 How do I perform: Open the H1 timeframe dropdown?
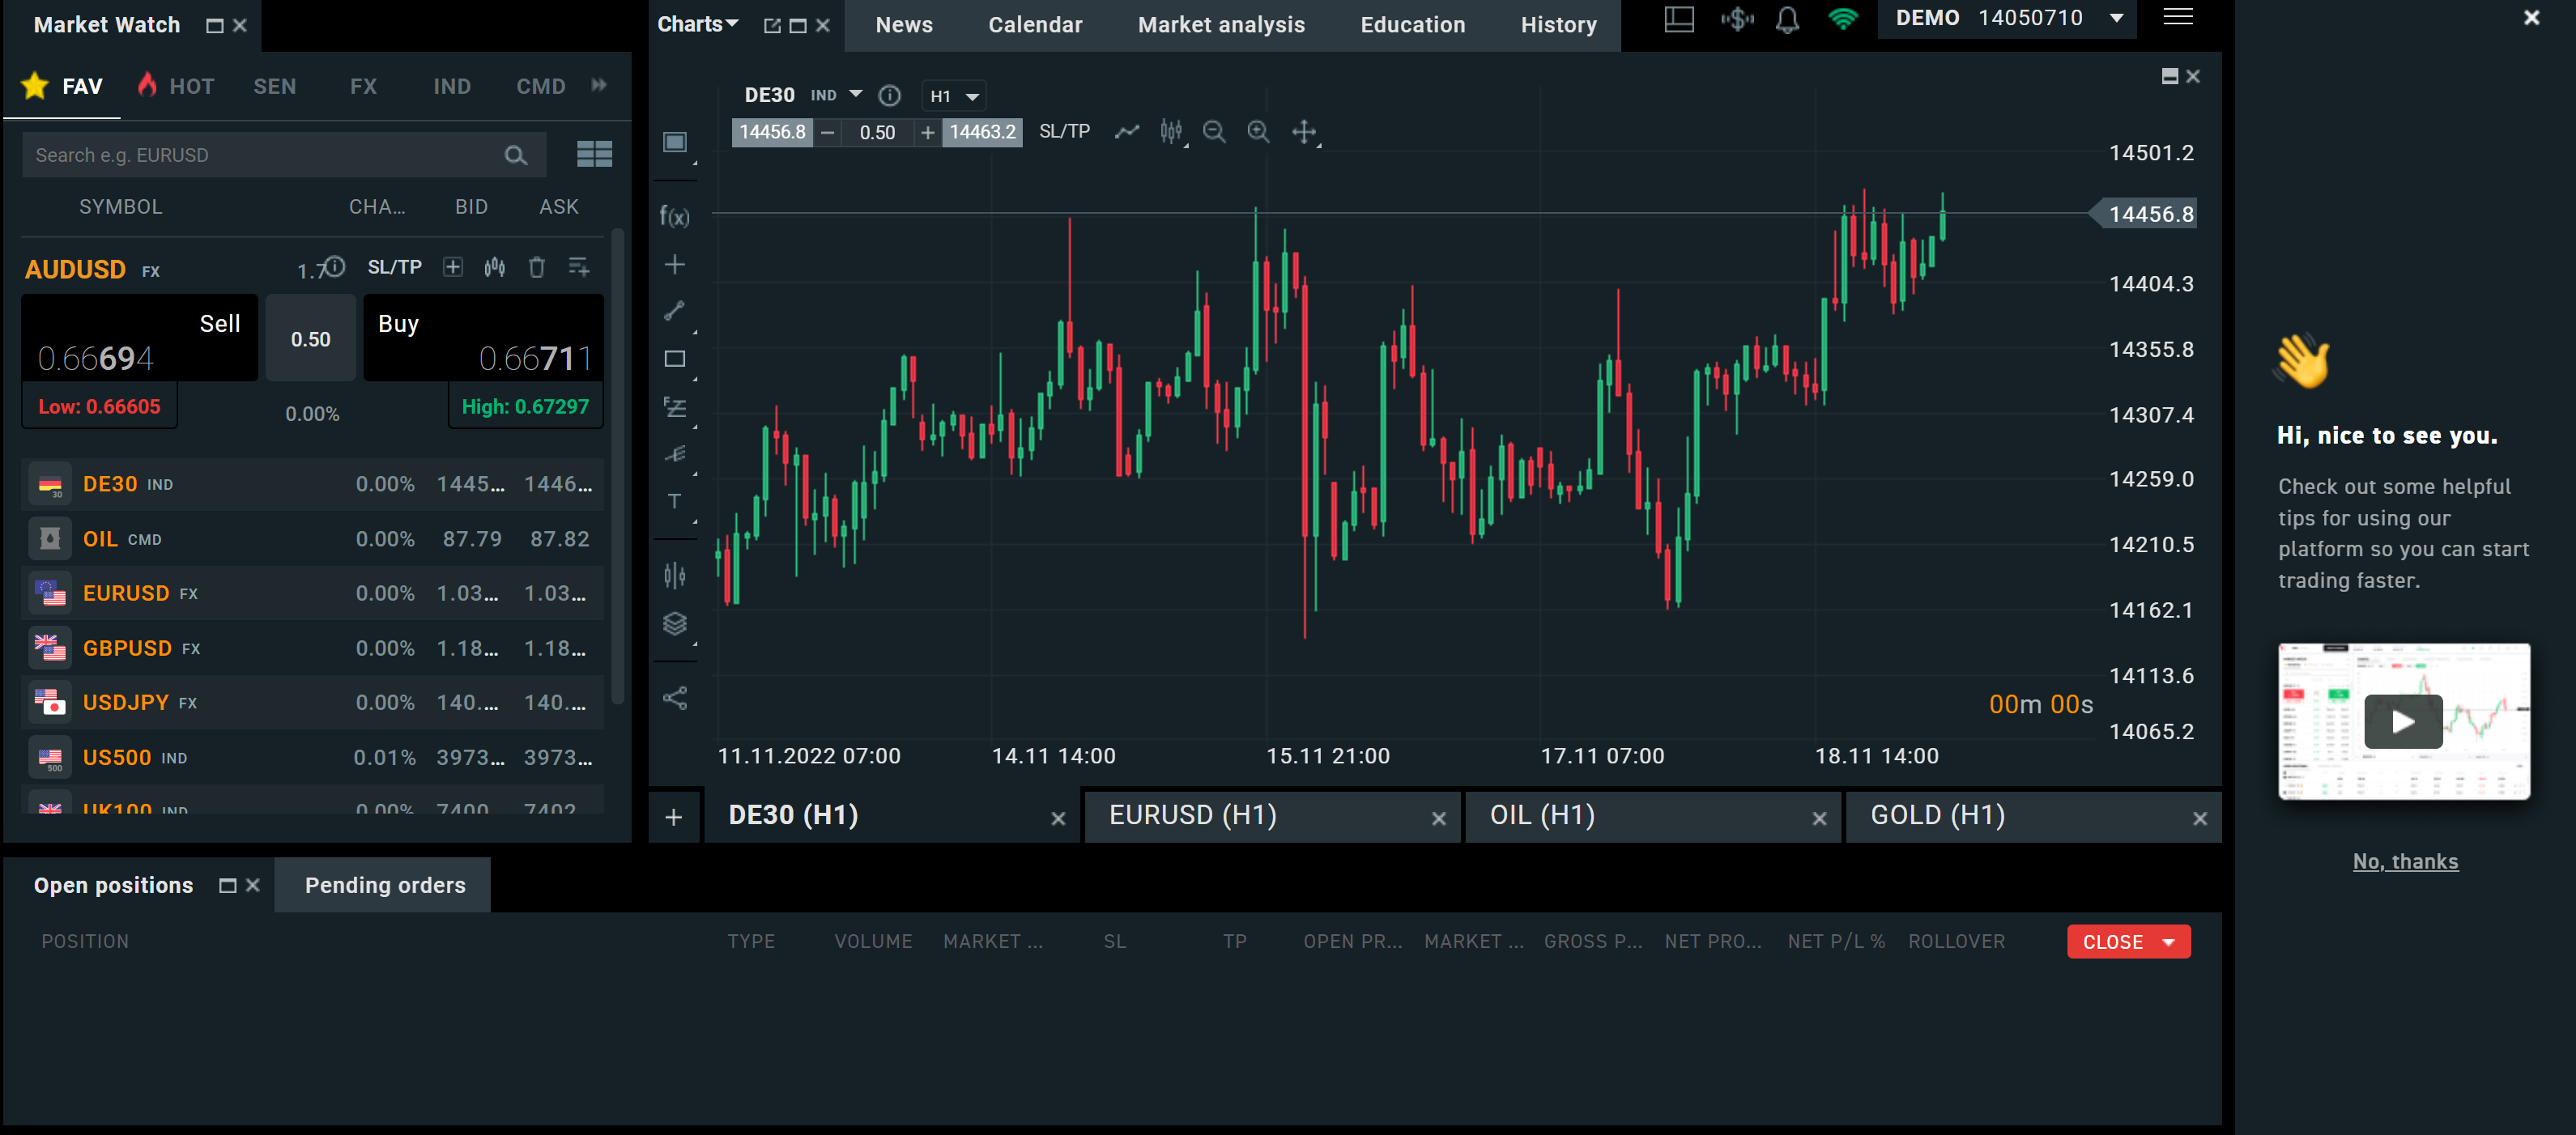(953, 96)
